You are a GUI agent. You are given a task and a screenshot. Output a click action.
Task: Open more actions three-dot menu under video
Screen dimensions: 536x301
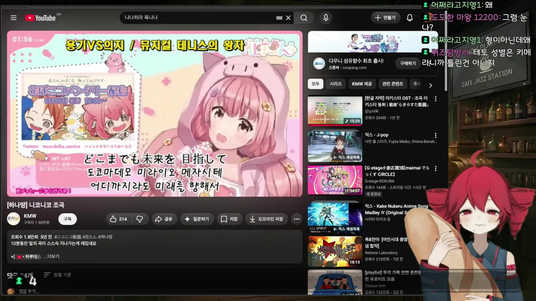(x=296, y=219)
